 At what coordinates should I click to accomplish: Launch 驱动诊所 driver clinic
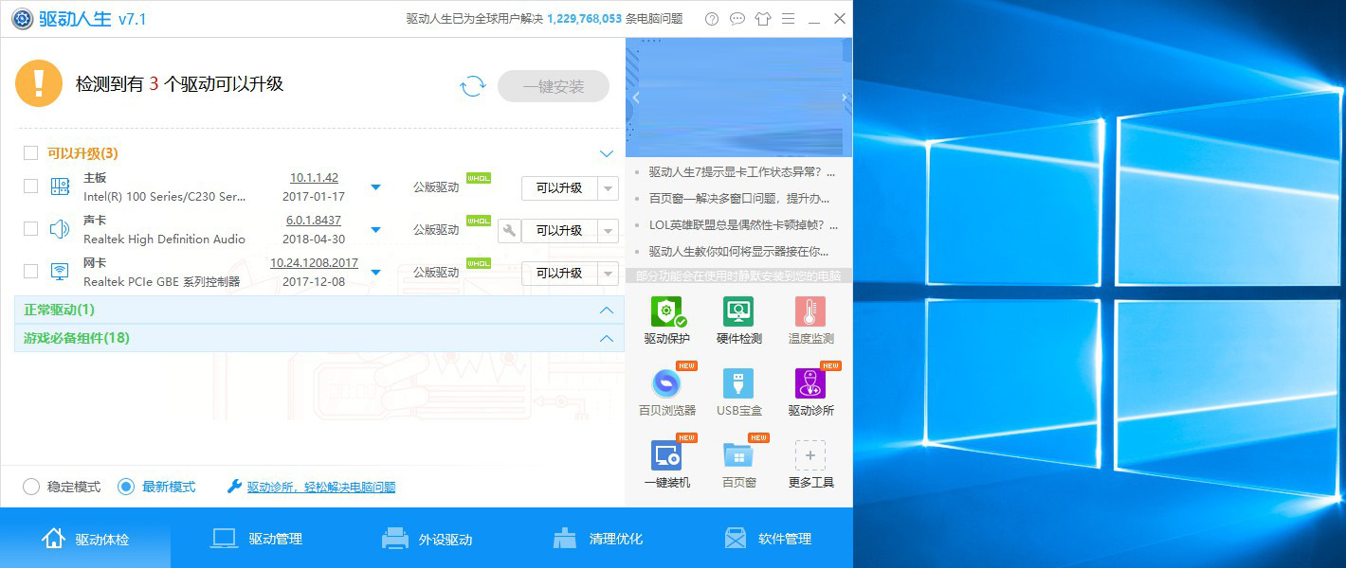810,388
